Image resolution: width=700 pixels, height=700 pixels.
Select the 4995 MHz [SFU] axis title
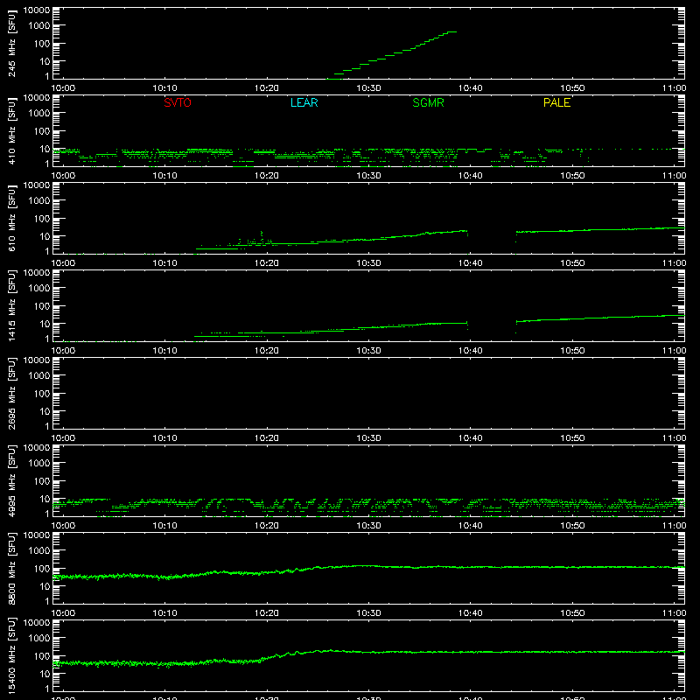pos(11,481)
